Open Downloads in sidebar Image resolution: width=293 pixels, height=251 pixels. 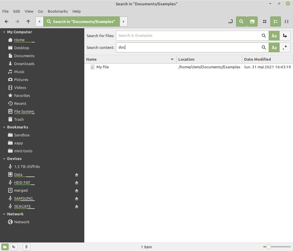[24, 64]
